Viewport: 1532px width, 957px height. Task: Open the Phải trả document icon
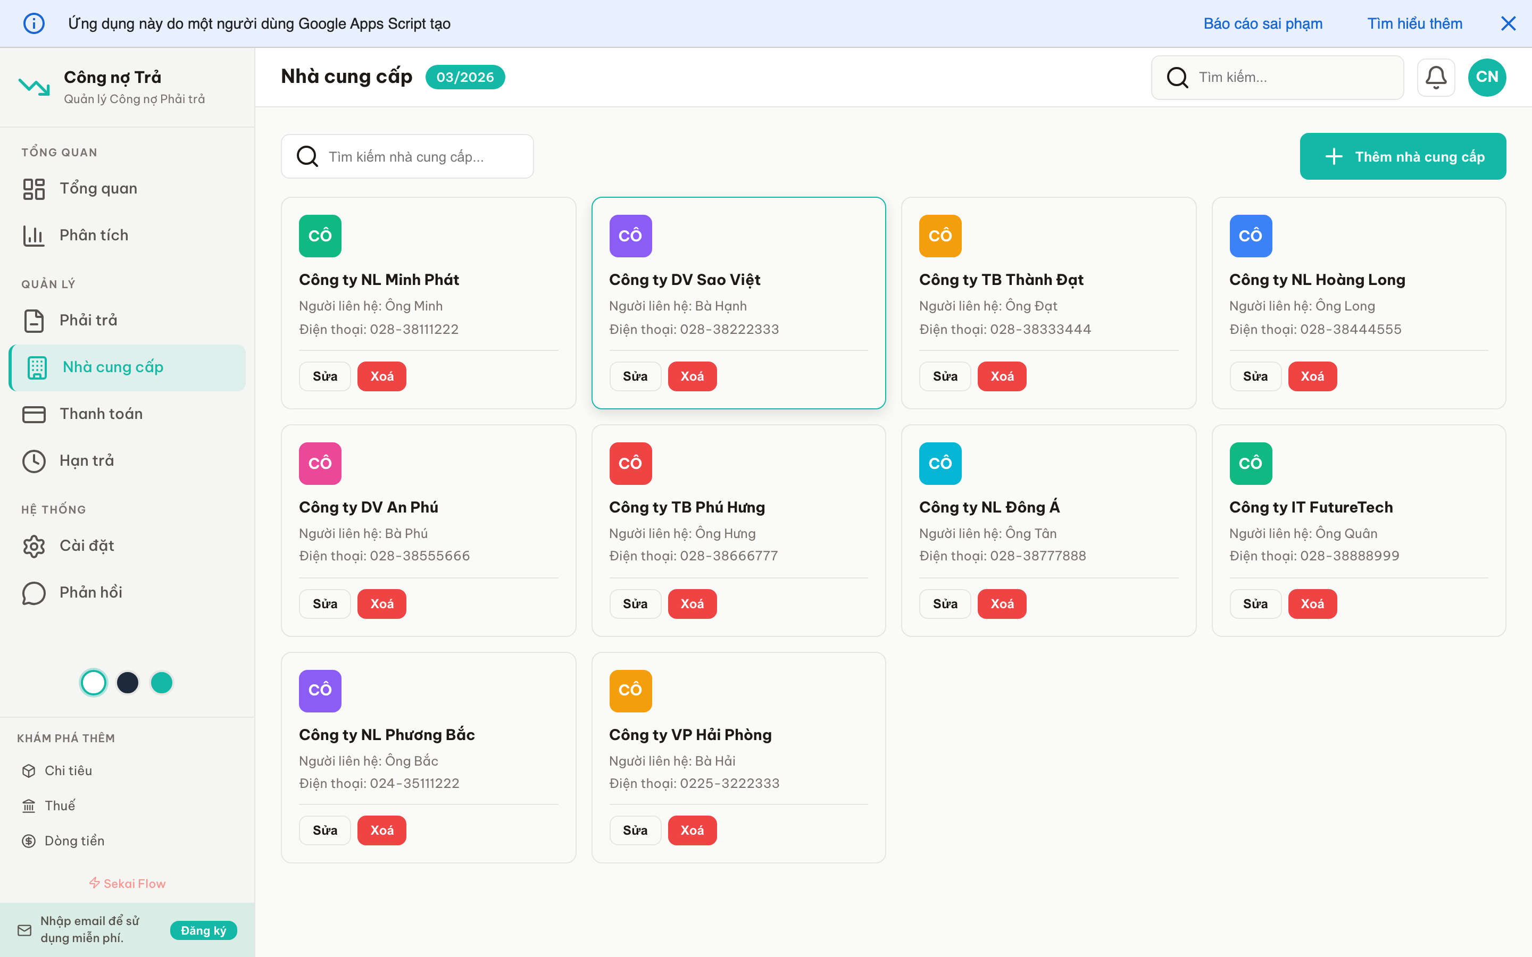(34, 320)
